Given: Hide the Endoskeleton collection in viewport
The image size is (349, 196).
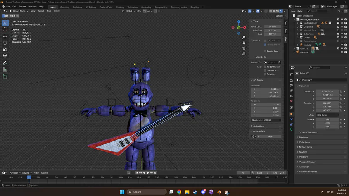Looking at the screenshot, I should coord(342,23).
